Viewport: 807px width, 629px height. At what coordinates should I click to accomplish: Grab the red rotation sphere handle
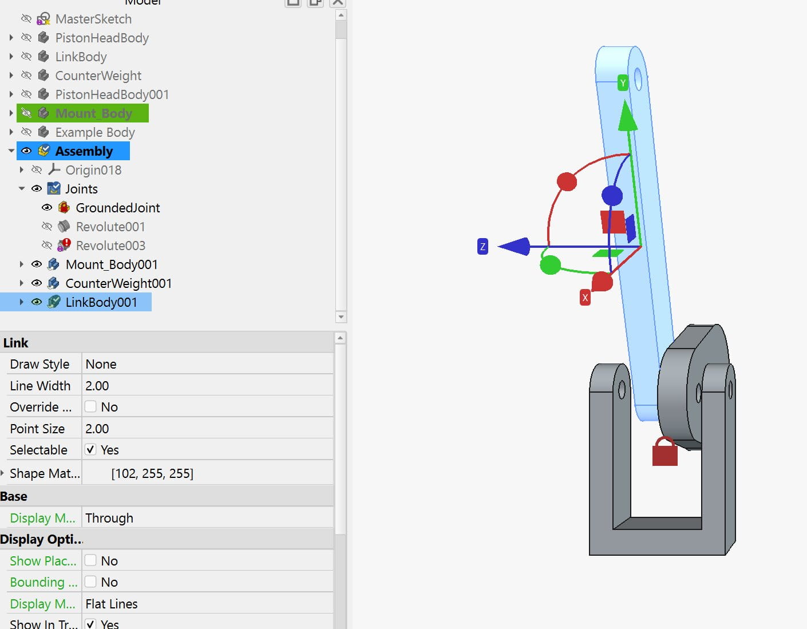click(567, 182)
